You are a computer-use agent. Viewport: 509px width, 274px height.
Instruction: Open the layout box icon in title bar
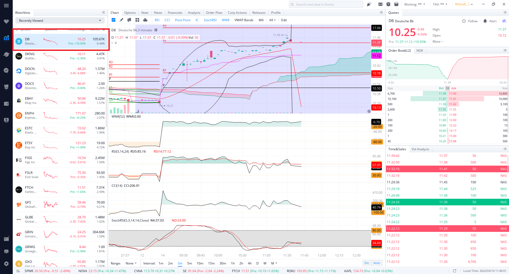coord(396,4)
